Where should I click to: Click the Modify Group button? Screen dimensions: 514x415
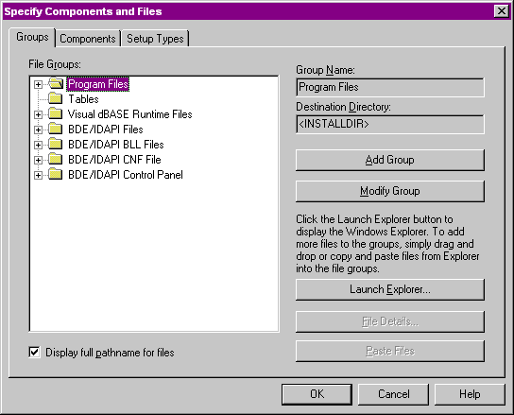click(390, 191)
